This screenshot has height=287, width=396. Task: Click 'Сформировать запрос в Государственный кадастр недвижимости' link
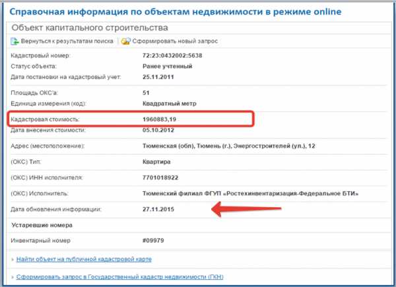[x=119, y=277]
